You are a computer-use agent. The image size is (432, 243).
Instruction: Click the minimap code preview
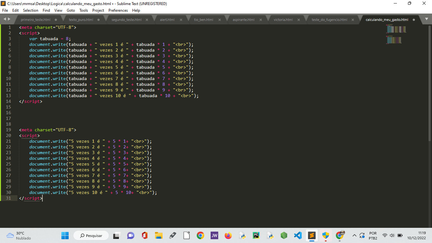396,34
